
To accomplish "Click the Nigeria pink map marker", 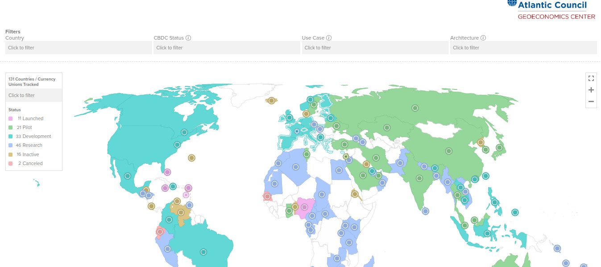I will (x=305, y=207).
